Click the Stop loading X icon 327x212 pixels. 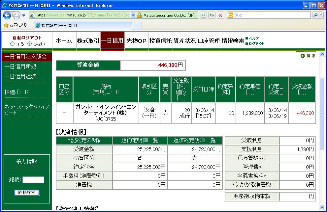coord(220,15)
